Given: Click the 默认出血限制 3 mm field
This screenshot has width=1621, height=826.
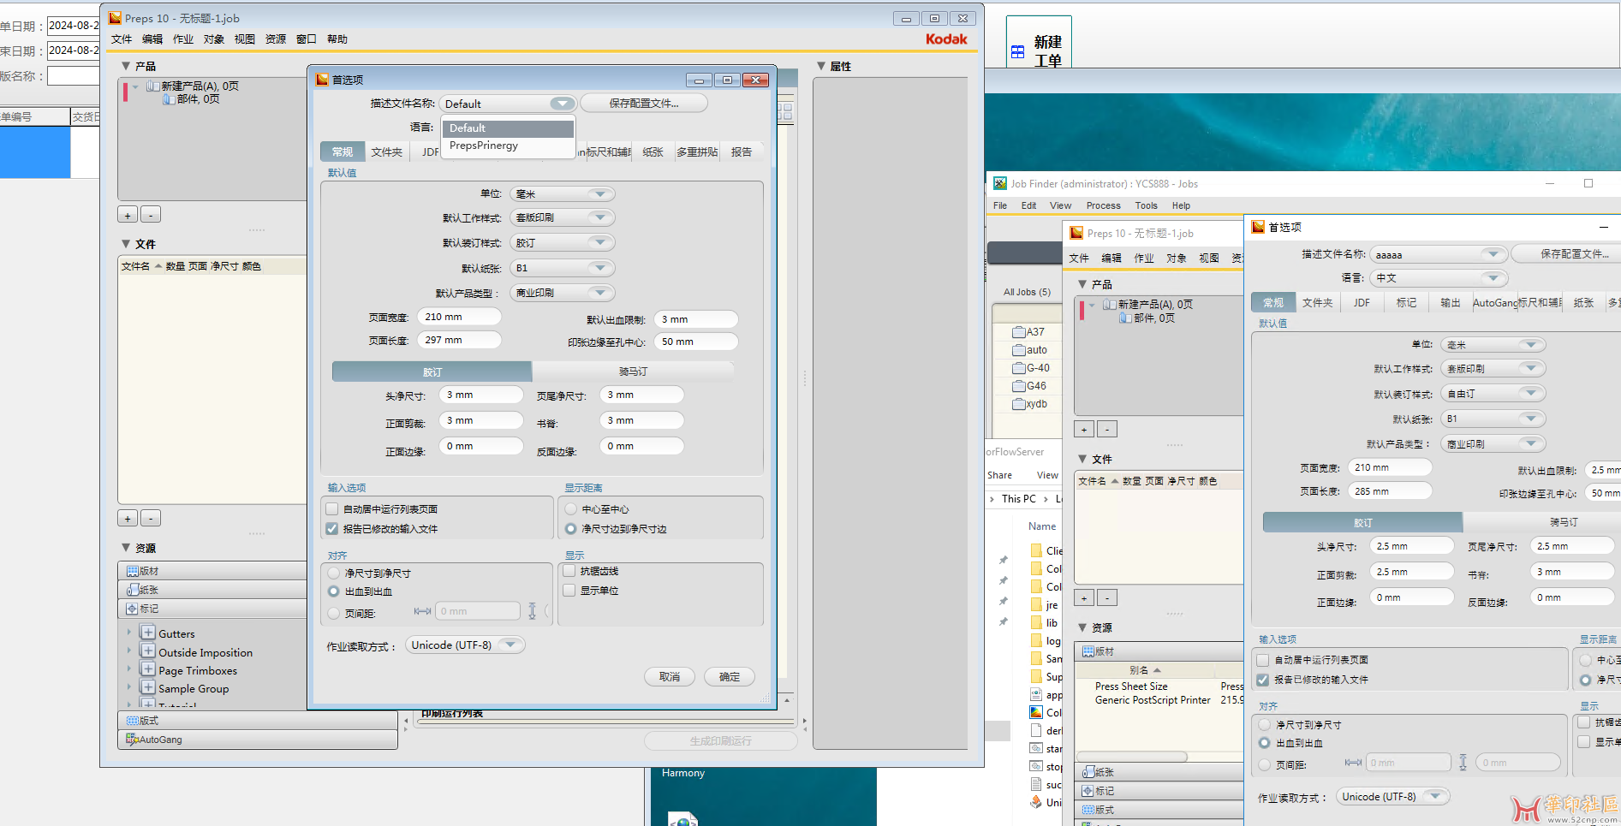Looking at the screenshot, I should pyautogui.click(x=695, y=319).
